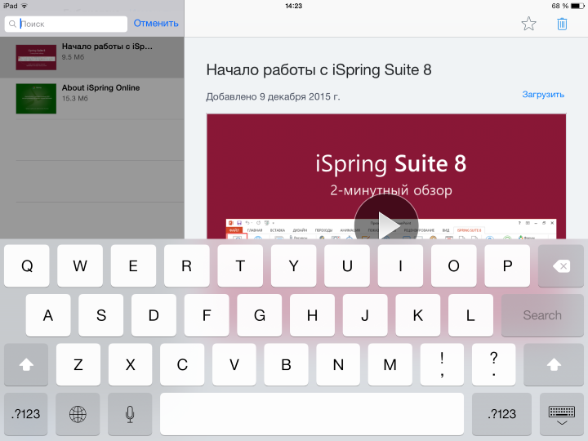Switch to numbers with right .?123 key
Screen dimensions: 588x441
click(x=501, y=414)
